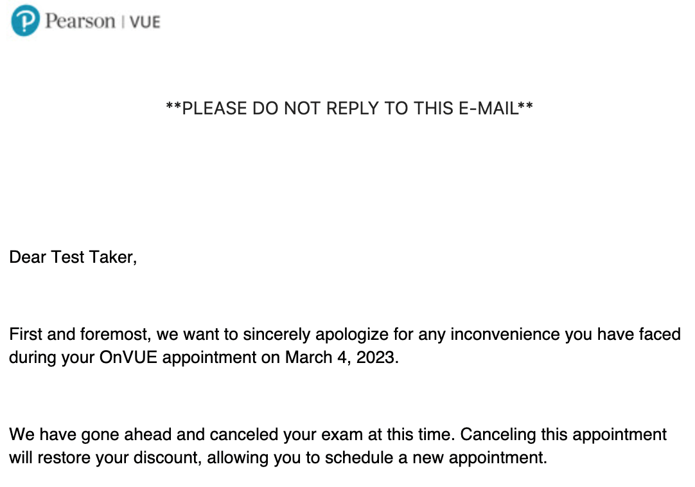Viewport: 695px width, 487px height.
Task: Click the PLEASE DO NOT REPLY notice line
Action: [x=349, y=108]
